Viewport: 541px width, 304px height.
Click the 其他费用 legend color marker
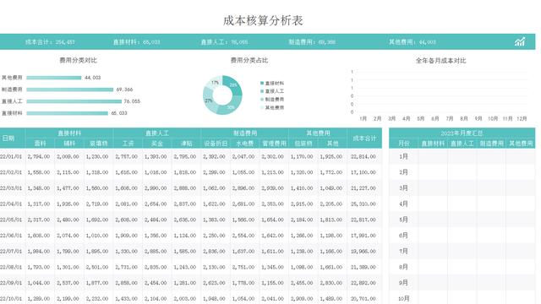(x=262, y=107)
